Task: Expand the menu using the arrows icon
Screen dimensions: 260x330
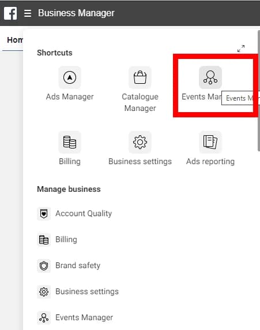Action: [241, 49]
